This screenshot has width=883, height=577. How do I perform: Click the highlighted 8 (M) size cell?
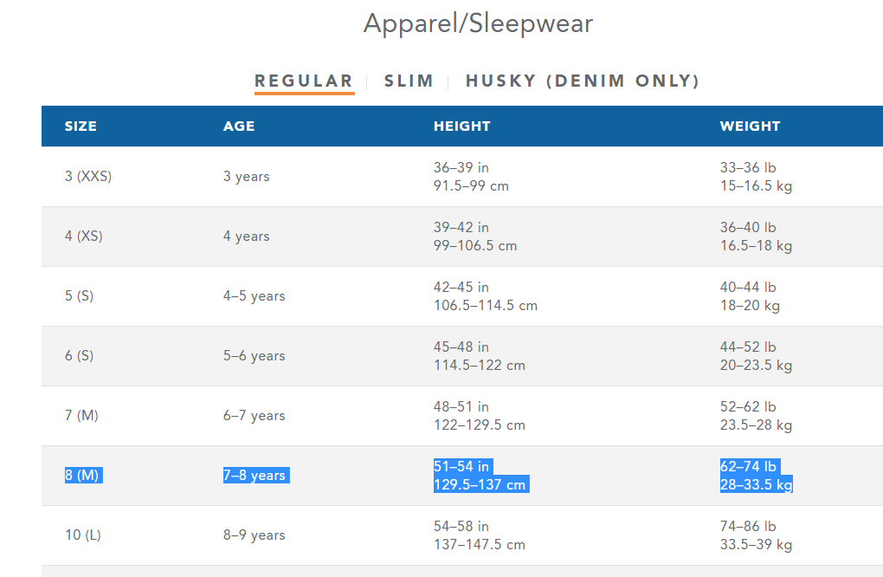[83, 476]
